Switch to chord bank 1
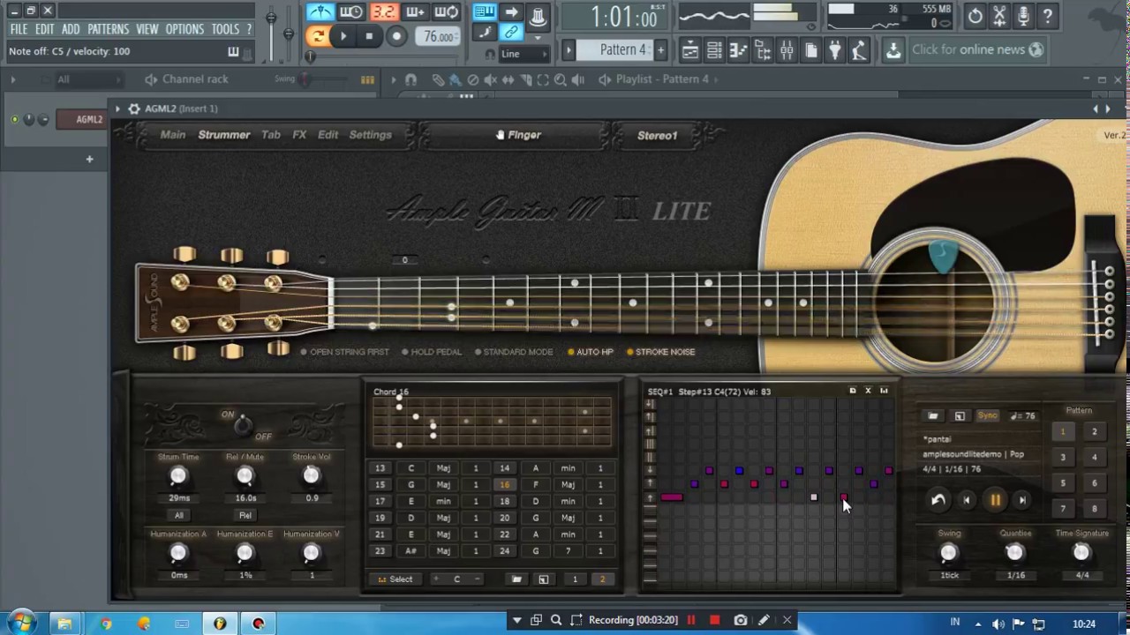The height and width of the screenshot is (635, 1130). click(575, 579)
